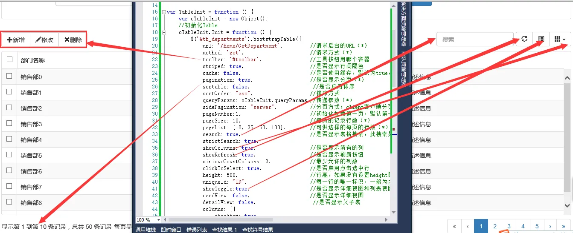Open the columns dropdown icon

[560, 39]
